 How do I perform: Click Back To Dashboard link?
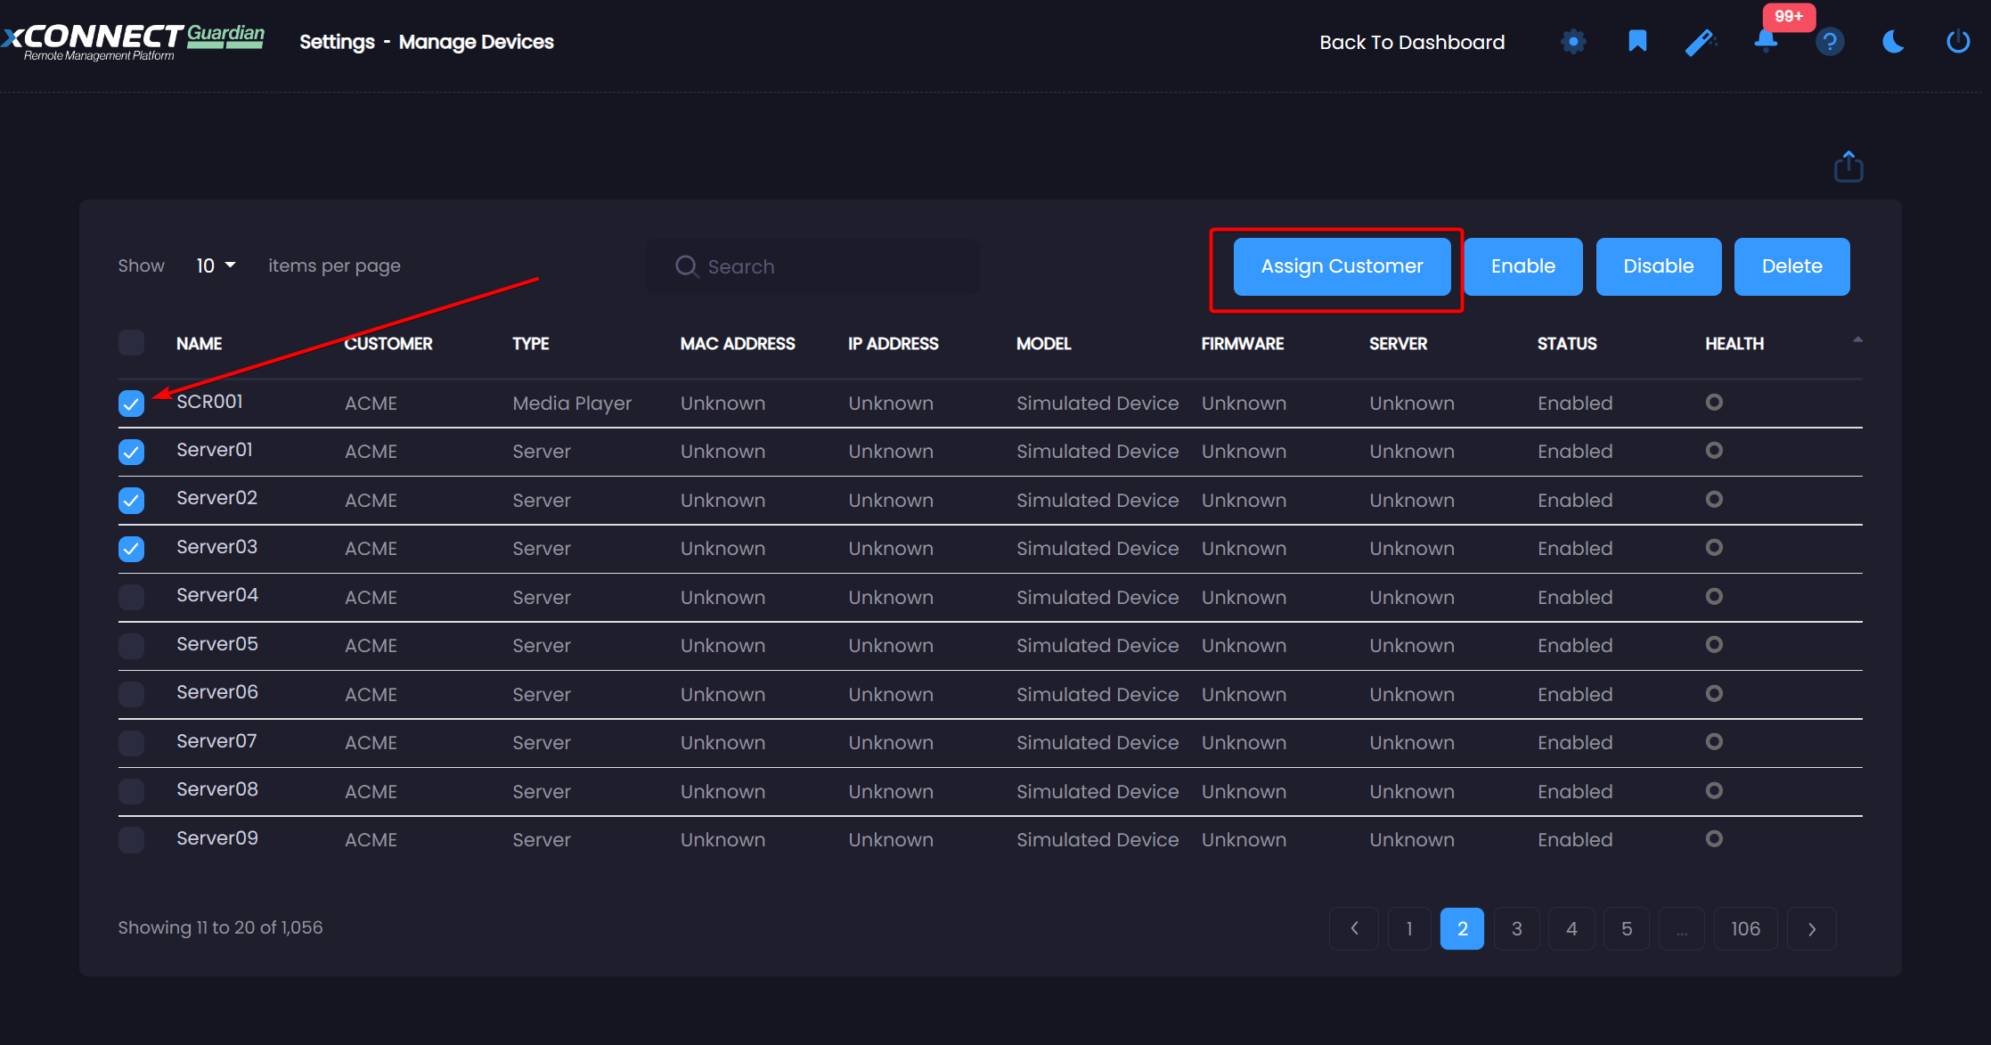pyautogui.click(x=1412, y=42)
